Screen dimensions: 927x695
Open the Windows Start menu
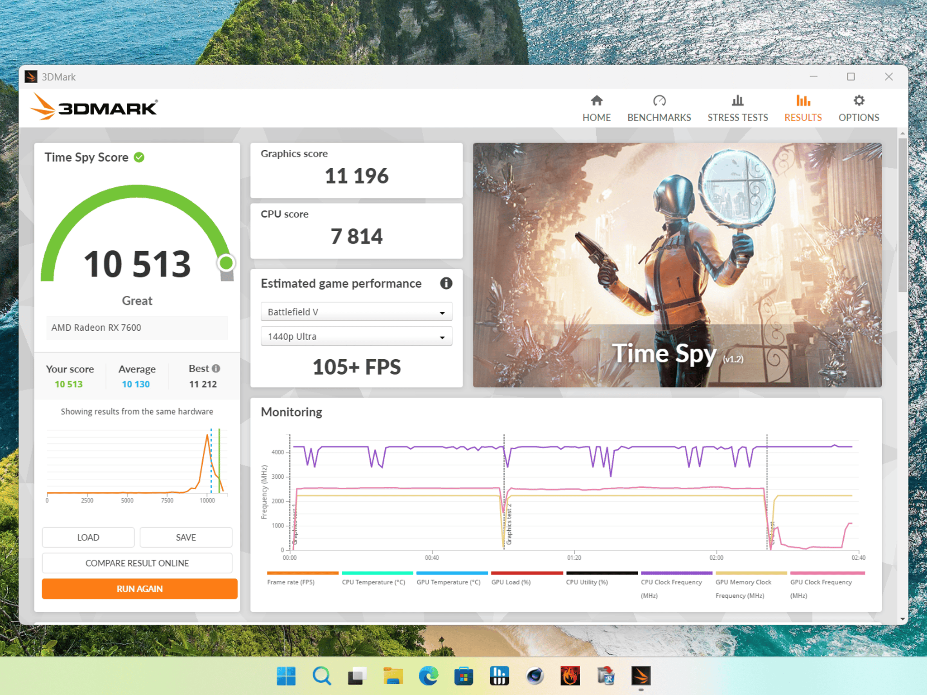pos(286,676)
